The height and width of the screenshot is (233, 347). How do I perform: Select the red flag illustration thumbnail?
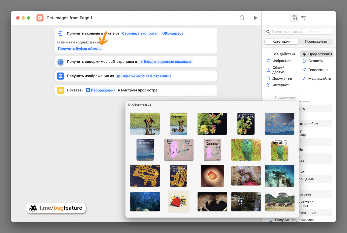pyautogui.click(x=179, y=201)
